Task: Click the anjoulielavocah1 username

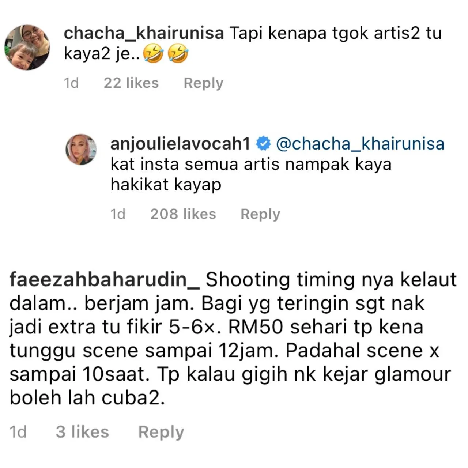Action: 180,143
